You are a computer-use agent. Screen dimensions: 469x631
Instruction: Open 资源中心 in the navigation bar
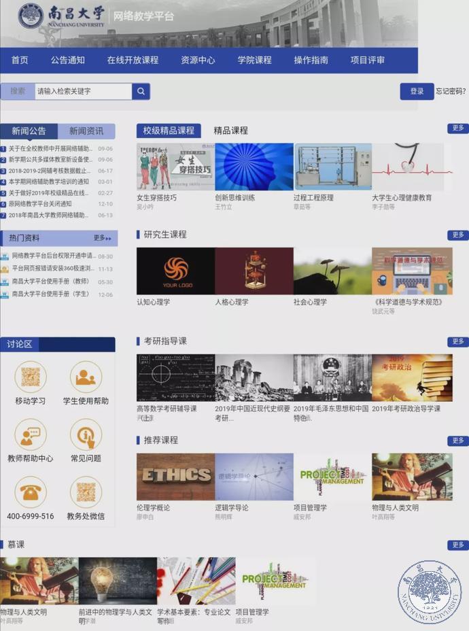[x=198, y=60]
